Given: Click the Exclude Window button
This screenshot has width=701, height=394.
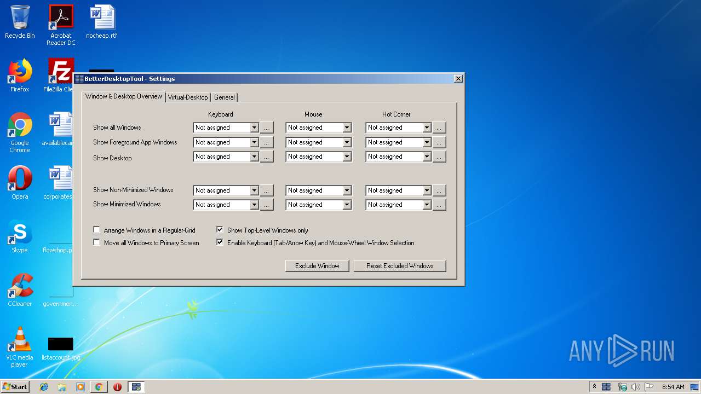Looking at the screenshot, I should click(318, 266).
